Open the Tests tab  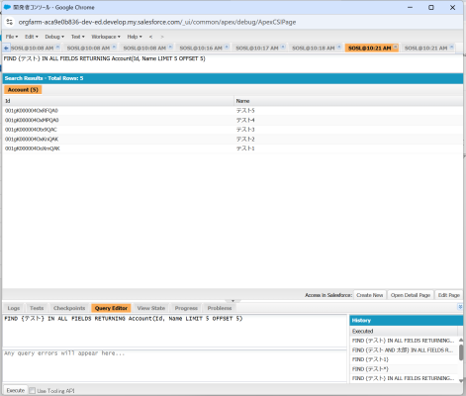click(37, 308)
